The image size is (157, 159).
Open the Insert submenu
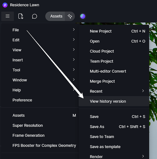point(40,60)
